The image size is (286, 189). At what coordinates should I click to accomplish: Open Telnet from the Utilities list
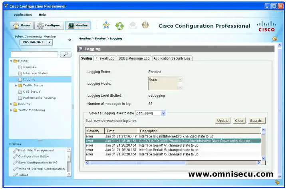click(23, 175)
